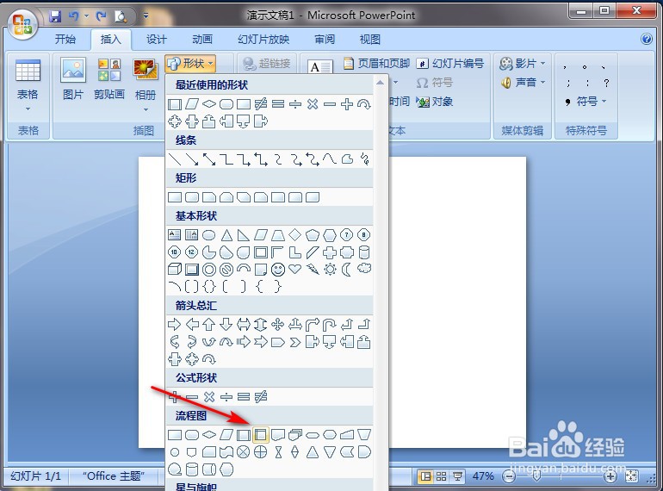Screen dimensions: 663x491
Task: Choose up arrow in 箭头总汇
Action: pyautogui.click(x=209, y=325)
